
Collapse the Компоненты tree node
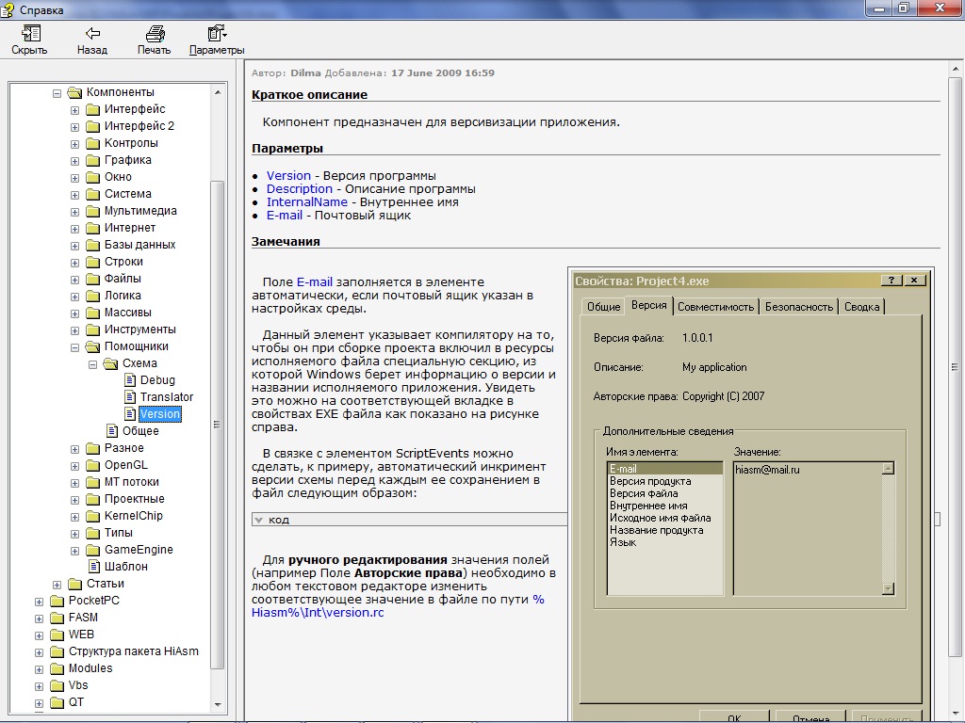pos(57,92)
